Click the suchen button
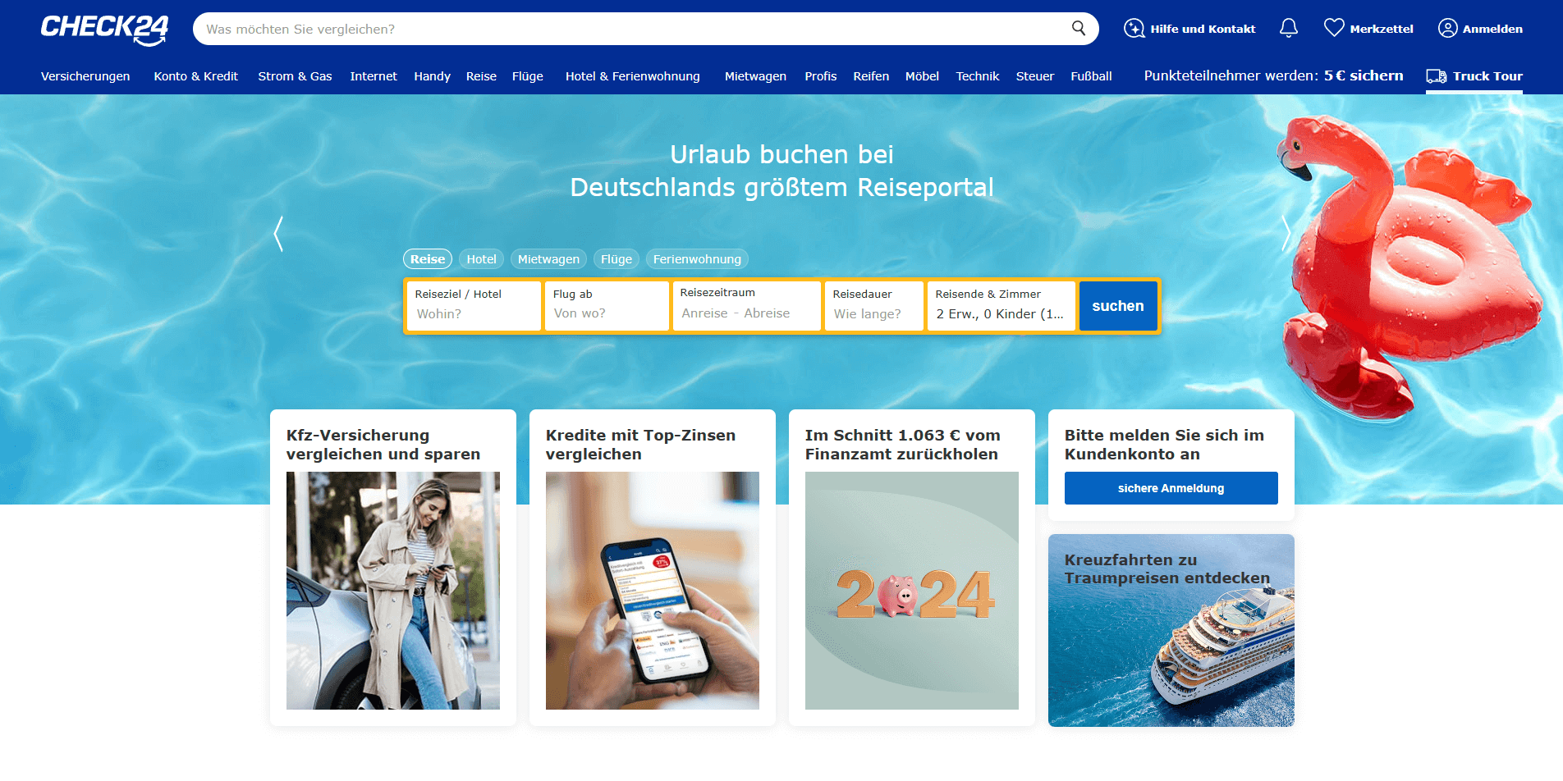The image size is (1563, 781). 1118,306
